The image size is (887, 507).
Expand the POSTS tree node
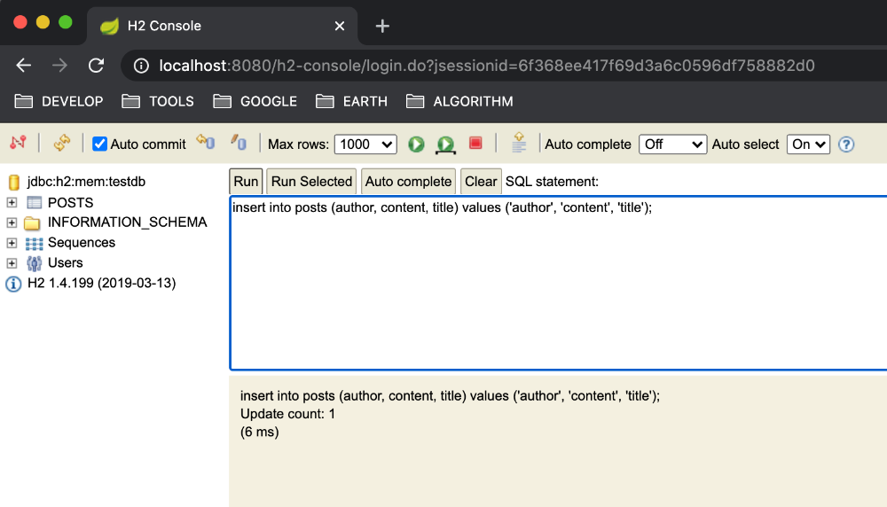[x=12, y=202]
